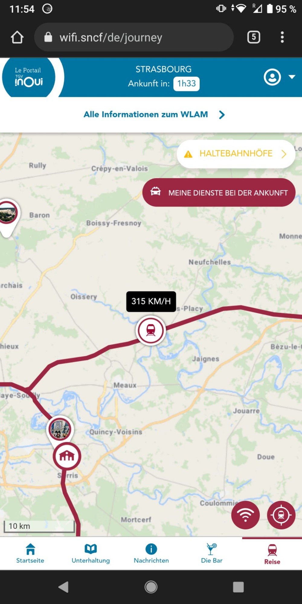Open Die Bar tab
The width and height of the screenshot is (302, 604).
(212, 554)
